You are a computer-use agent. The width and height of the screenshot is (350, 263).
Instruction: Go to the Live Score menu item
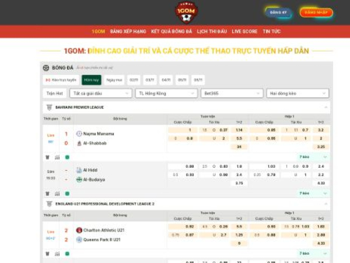pyautogui.click(x=244, y=32)
